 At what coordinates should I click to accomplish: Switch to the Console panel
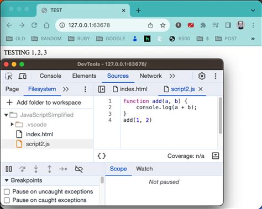tap(50, 76)
